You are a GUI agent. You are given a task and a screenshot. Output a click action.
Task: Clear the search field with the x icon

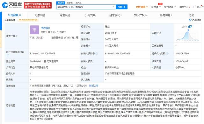[x=113, y=7]
